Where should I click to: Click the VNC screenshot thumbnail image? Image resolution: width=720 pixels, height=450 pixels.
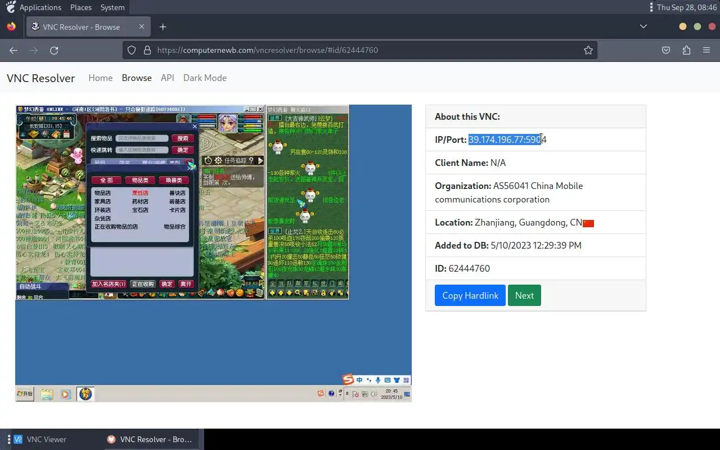click(x=213, y=253)
